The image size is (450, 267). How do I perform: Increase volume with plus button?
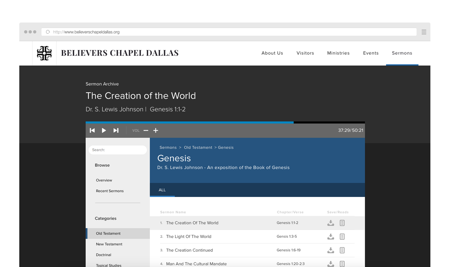(156, 130)
